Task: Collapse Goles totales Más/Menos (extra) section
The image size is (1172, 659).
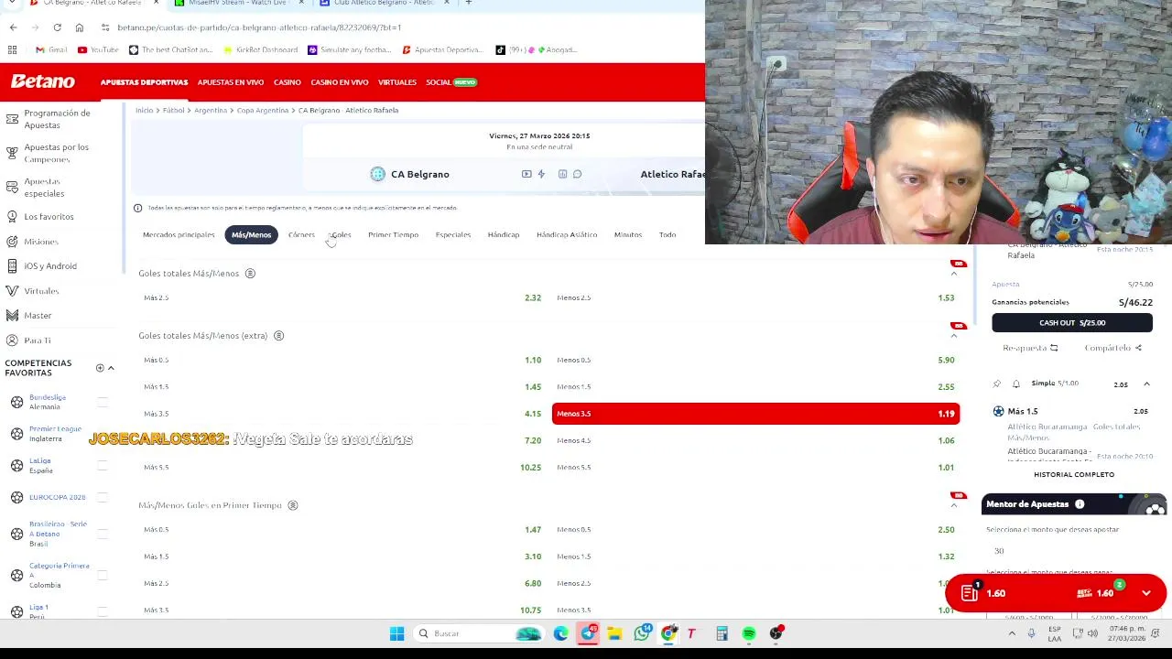Action: click(x=954, y=336)
